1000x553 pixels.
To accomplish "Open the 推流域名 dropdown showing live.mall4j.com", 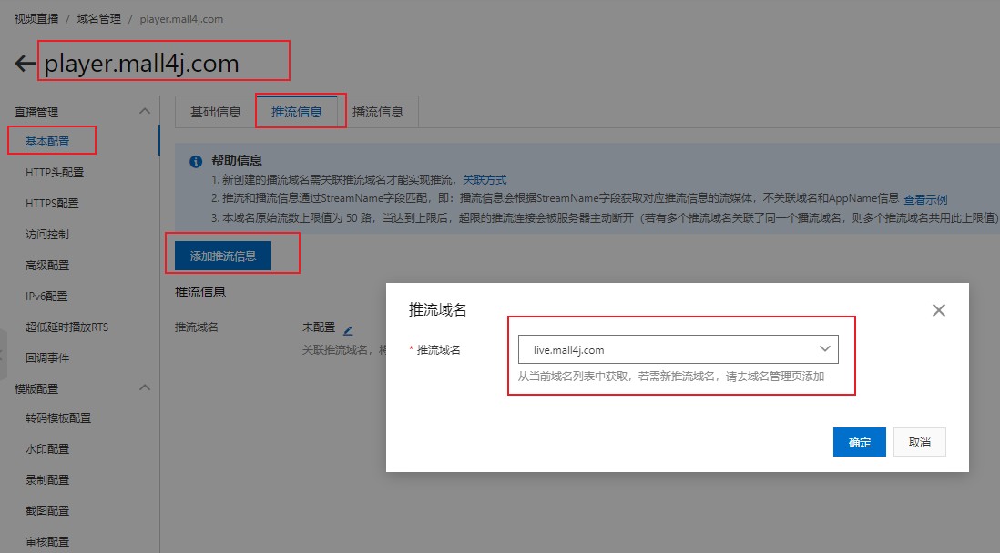I will 678,349.
